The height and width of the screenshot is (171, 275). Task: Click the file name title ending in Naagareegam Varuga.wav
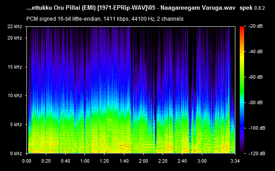click(131, 8)
